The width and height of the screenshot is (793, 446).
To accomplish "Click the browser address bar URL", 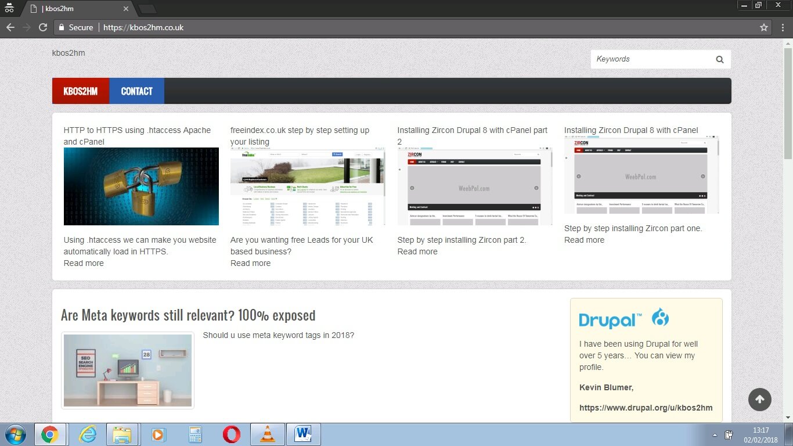I will coord(290,27).
